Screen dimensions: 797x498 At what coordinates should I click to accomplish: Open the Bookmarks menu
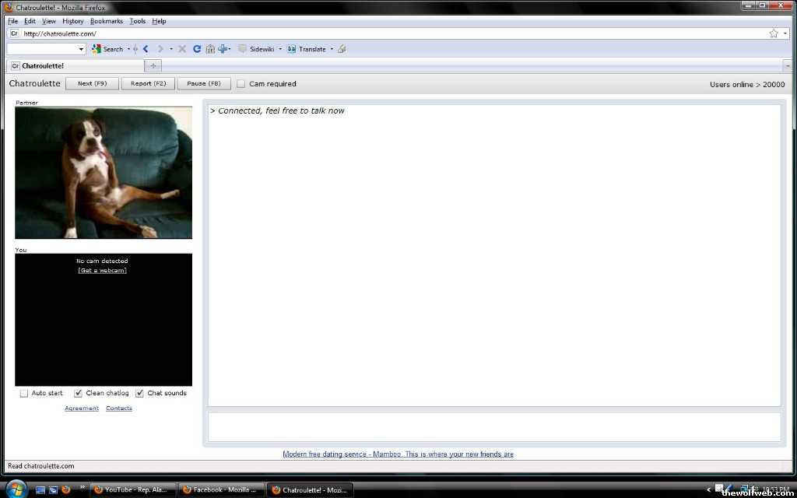pyautogui.click(x=107, y=21)
